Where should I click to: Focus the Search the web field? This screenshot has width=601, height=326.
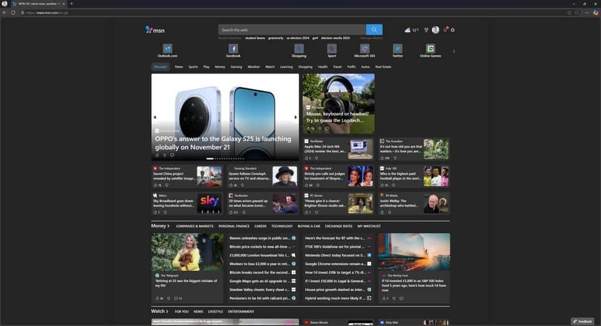(292, 30)
